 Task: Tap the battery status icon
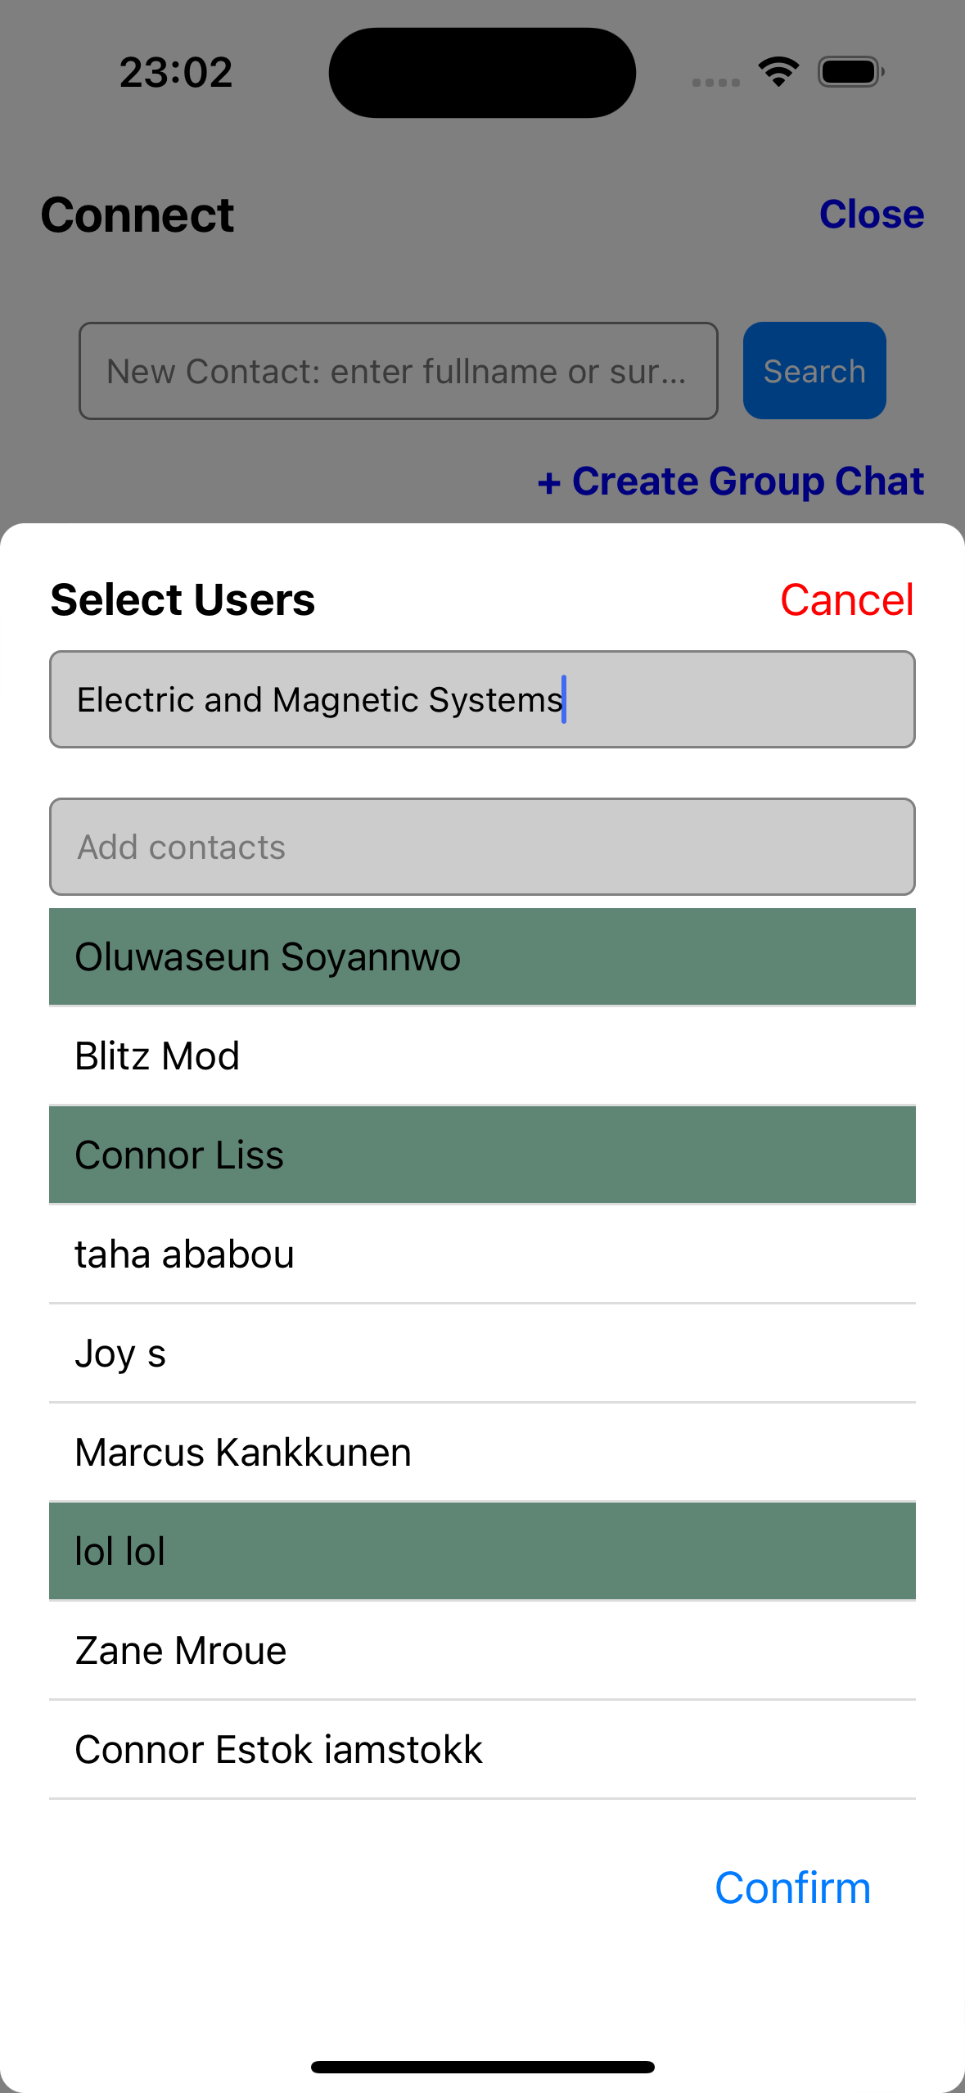click(850, 72)
